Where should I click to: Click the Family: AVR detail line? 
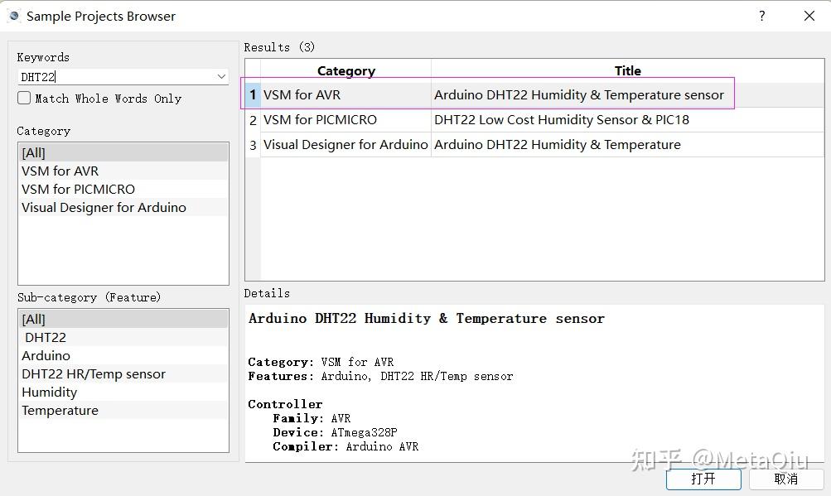tap(312, 419)
